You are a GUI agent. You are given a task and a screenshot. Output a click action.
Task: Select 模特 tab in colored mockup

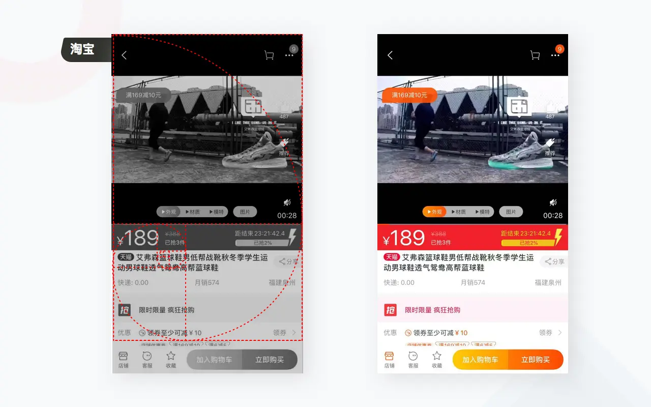483,212
